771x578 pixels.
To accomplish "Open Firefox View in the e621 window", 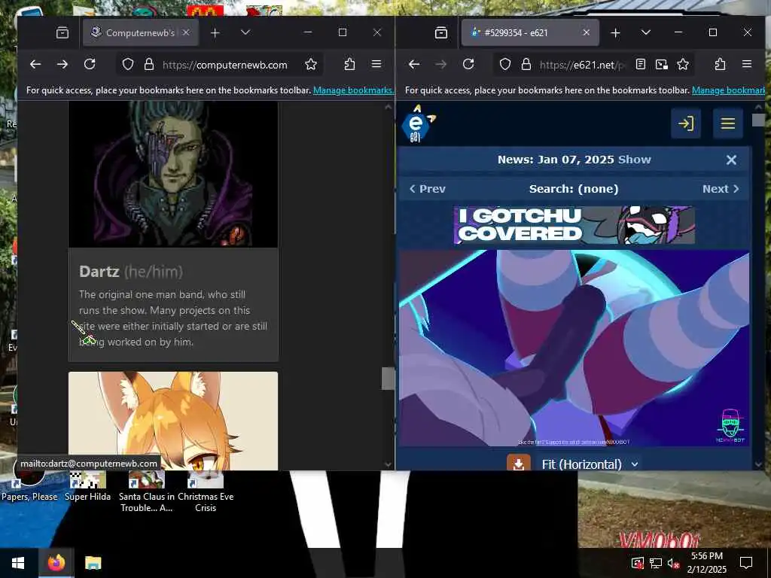I will [441, 33].
